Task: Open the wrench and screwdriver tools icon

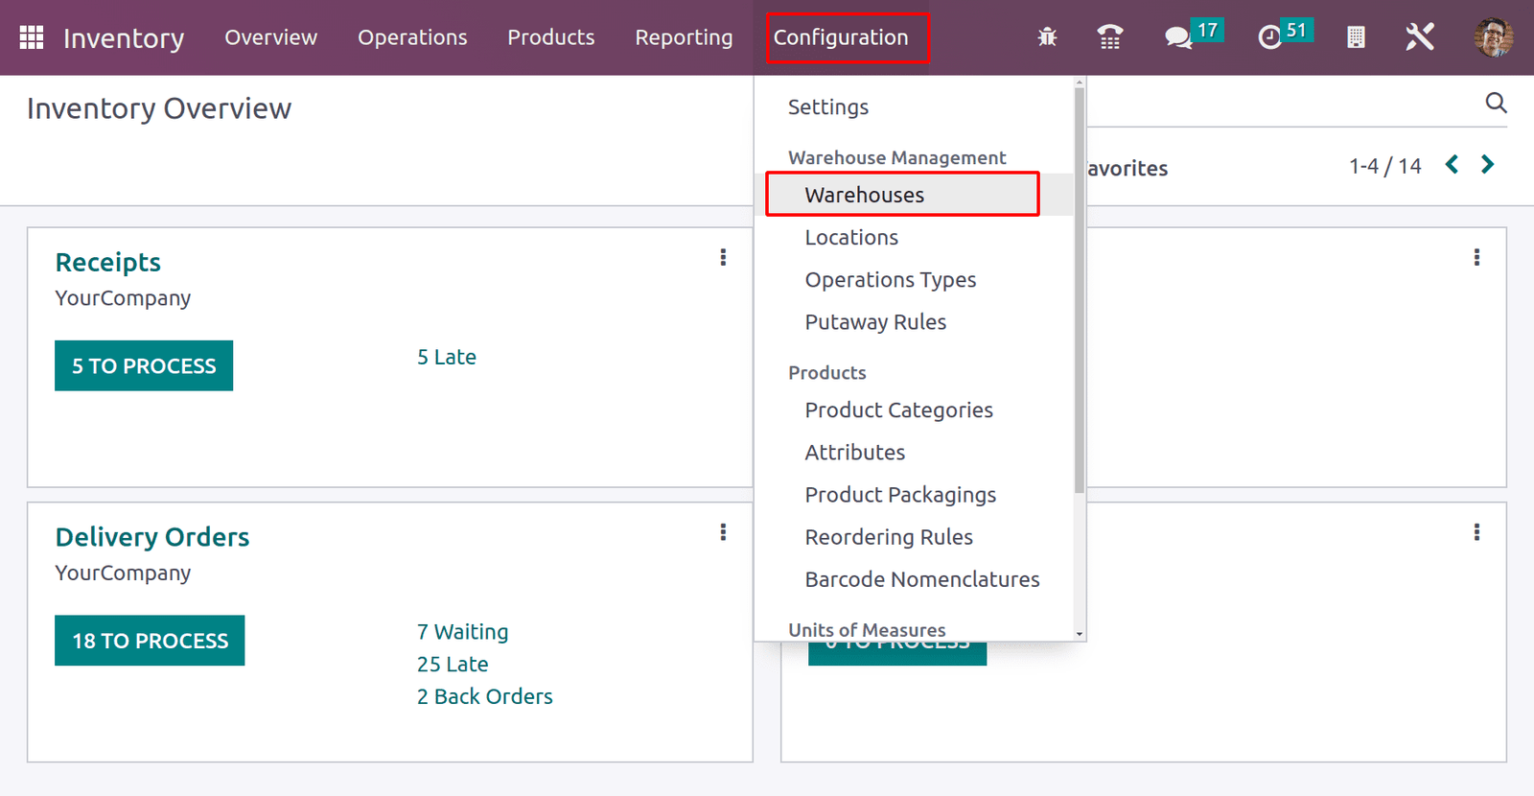Action: pos(1420,37)
